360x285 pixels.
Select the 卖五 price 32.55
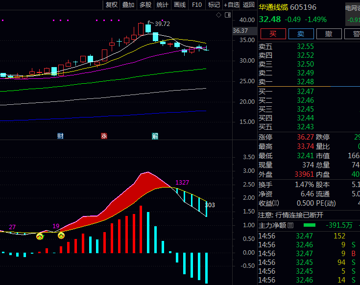[305, 47]
